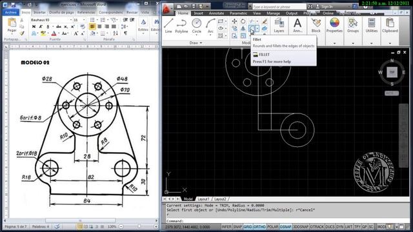Image resolution: width=413 pixels, height=232 pixels.
Task: Toggle GRID display in status bar
Action: [x=247, y=227]
